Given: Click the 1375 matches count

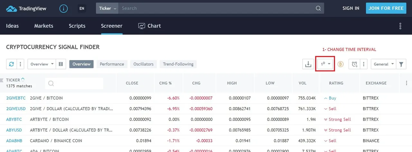Looking at the screenshot, I should click(x=19, y=86).
